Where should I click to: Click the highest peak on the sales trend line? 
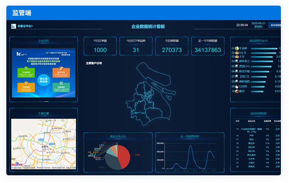(x=191, y=146)
